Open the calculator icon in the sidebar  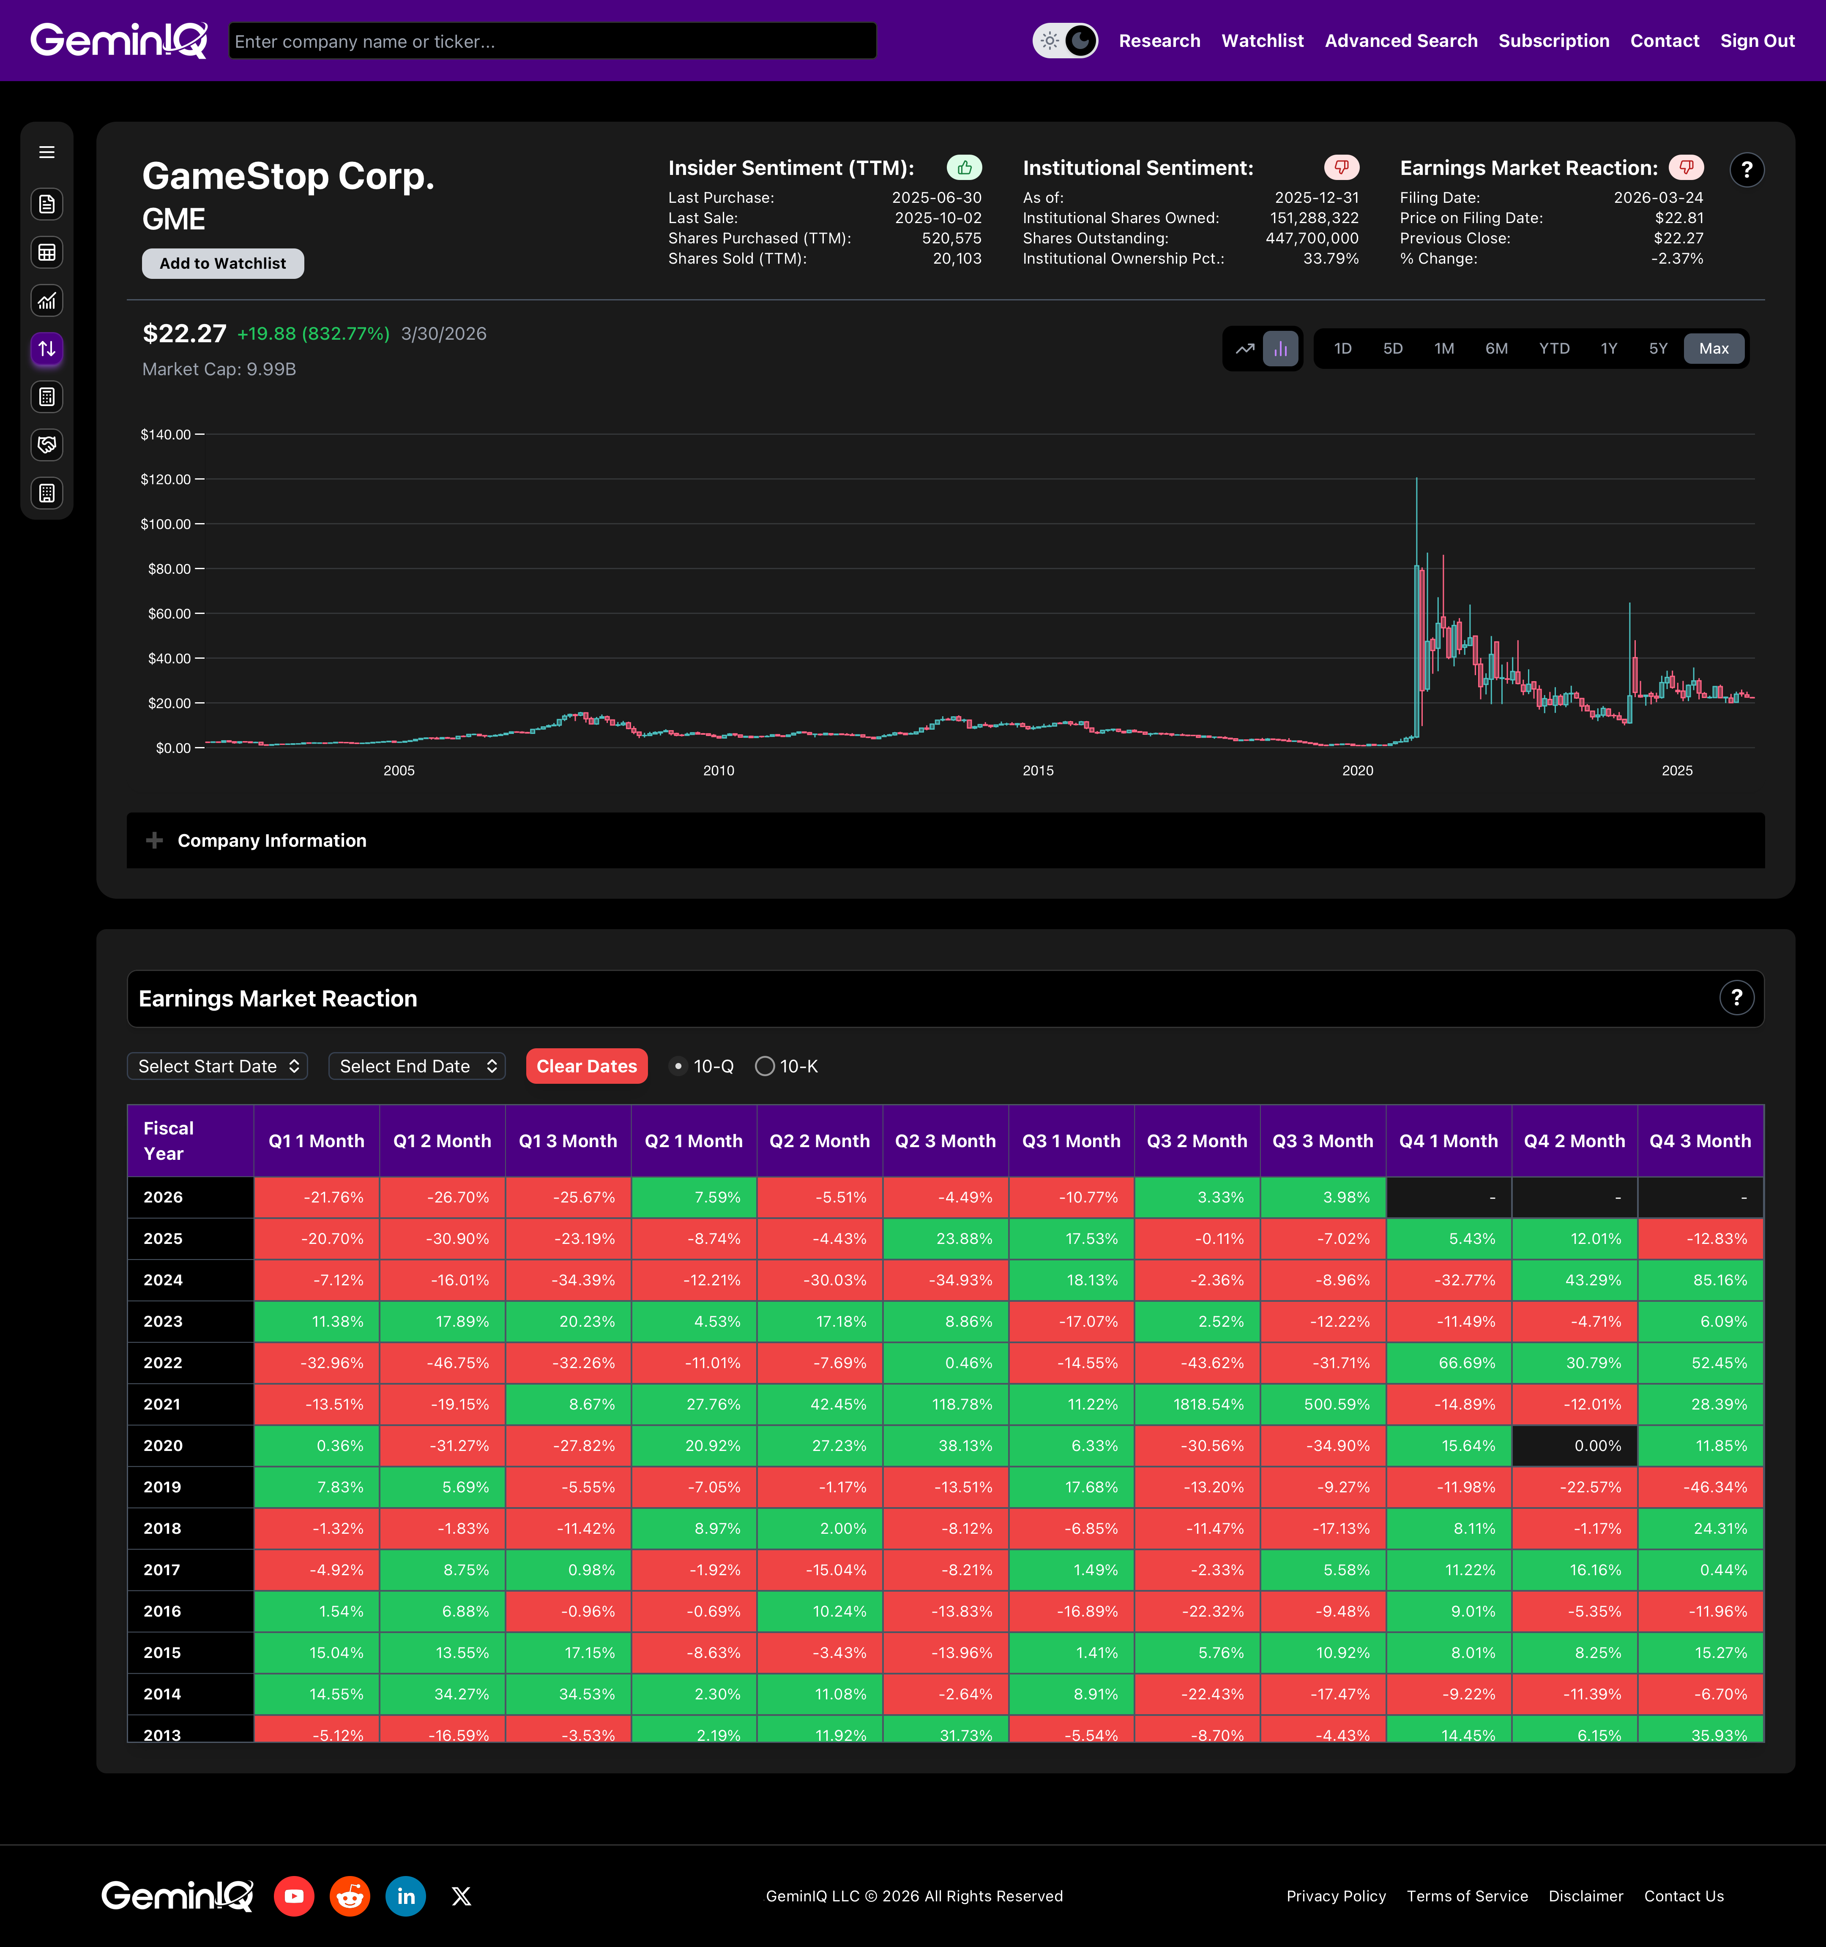47,397
